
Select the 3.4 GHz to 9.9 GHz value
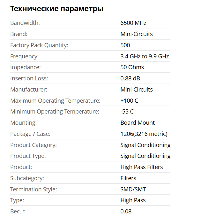pyautogui.click(x=145, y=56)
